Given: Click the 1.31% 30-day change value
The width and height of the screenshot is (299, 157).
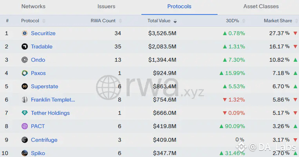Looking at the screenshot, I should pyautogui.click(x=237, y=46).
